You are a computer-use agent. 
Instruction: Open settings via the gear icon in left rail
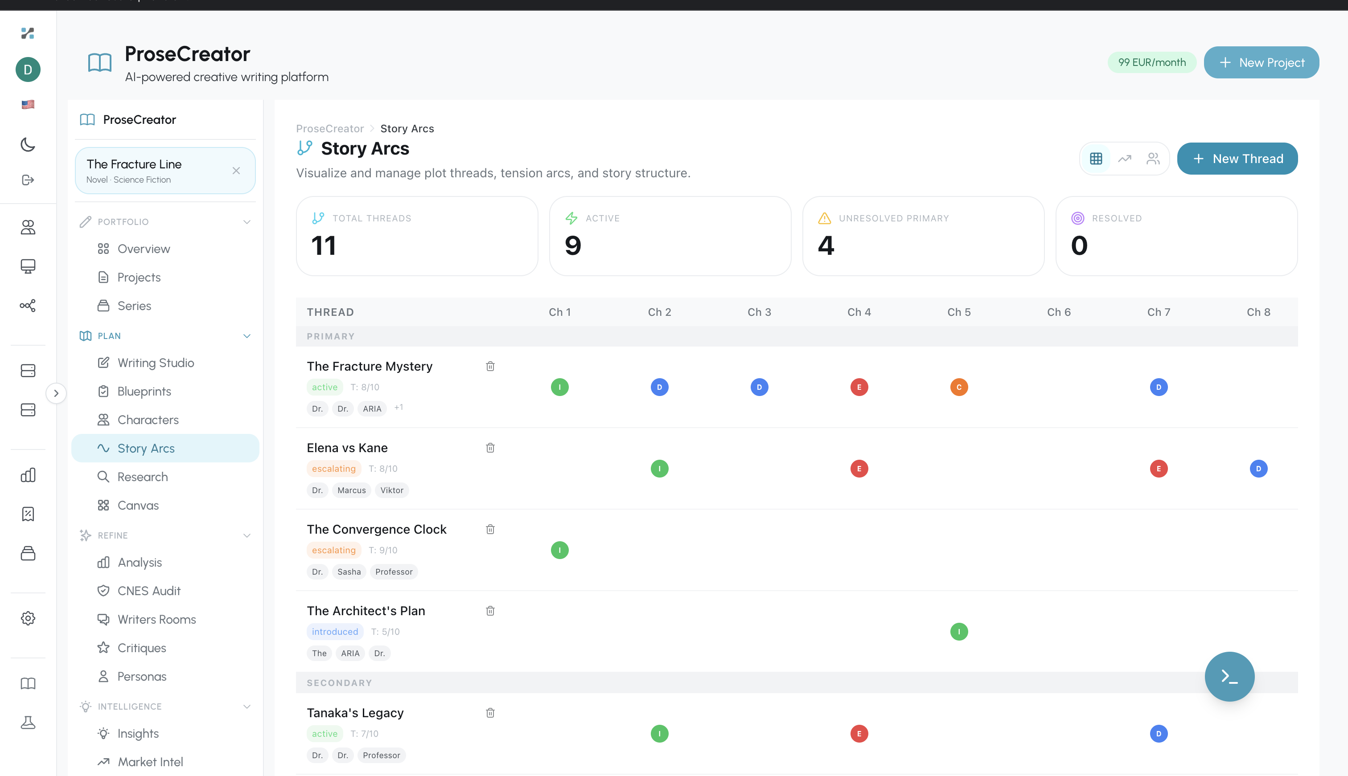28,618
